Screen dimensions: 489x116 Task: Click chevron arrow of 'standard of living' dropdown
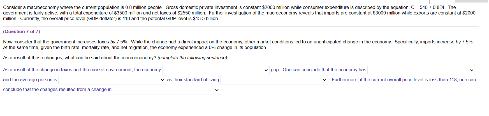[x=324, y=80]
